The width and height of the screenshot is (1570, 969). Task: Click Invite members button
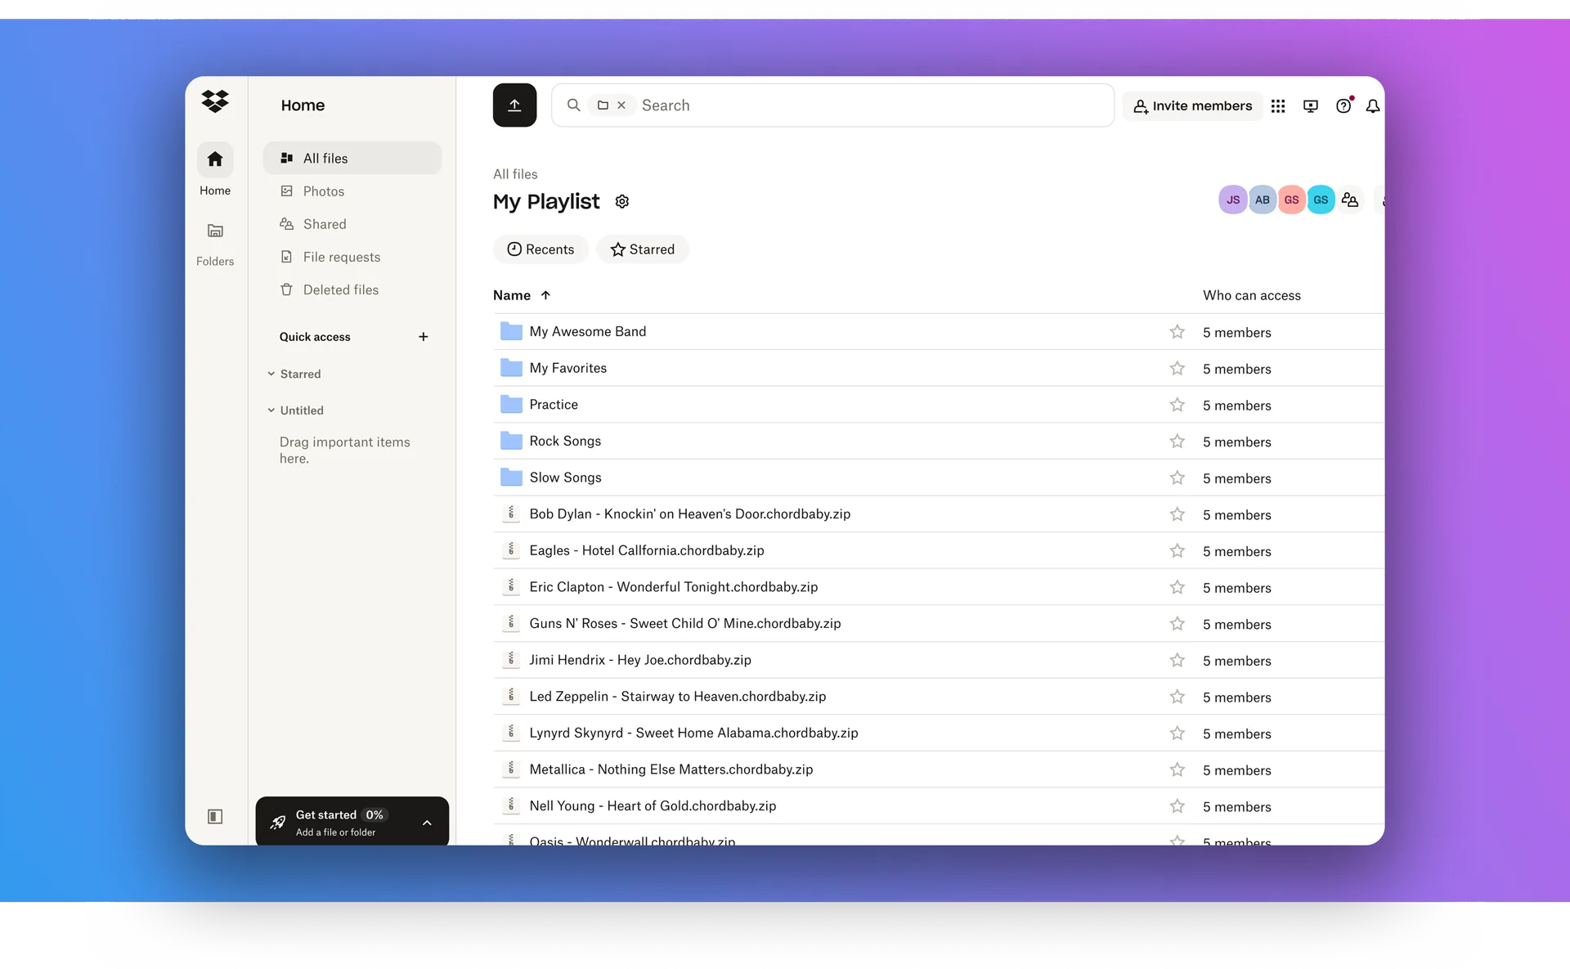pos(1192,105)
